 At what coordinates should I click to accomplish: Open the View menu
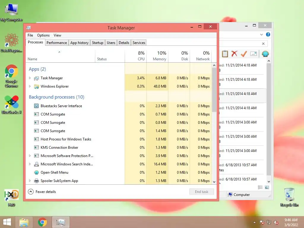click(x=57, y=35)
